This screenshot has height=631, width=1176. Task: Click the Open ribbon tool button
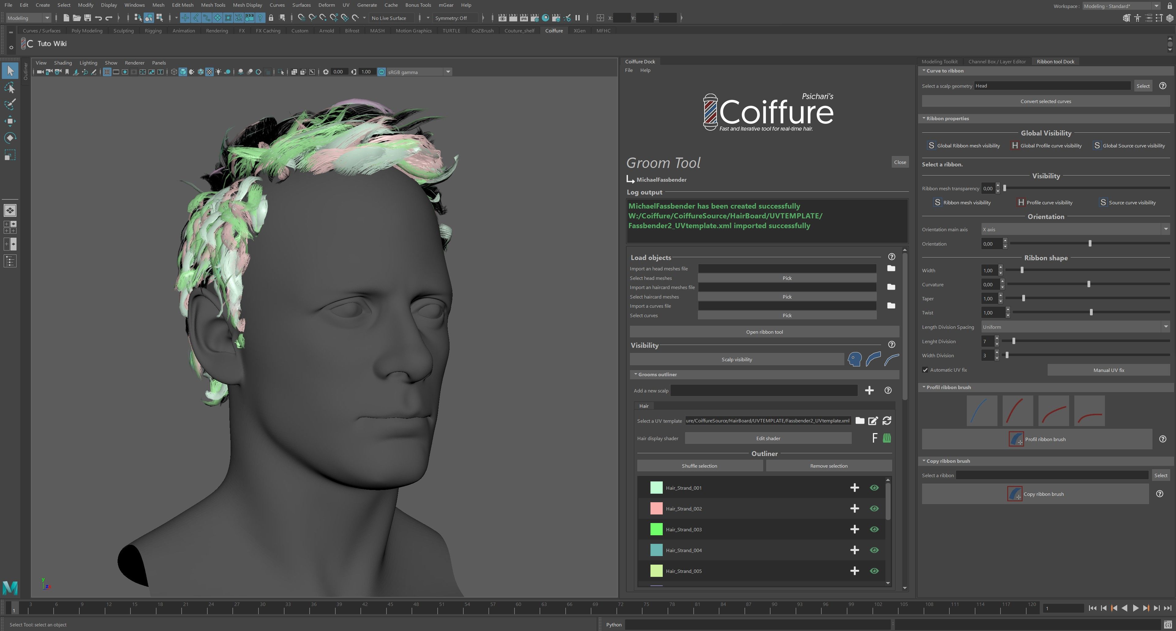tap(764, 332)
